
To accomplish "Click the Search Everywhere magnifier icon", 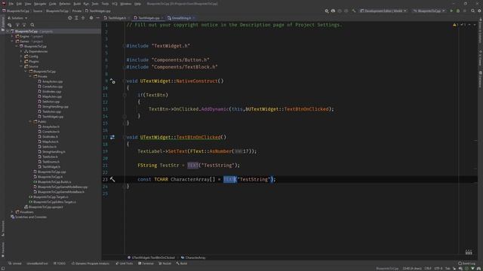I will pyautogui.click(x=473, y=11).
